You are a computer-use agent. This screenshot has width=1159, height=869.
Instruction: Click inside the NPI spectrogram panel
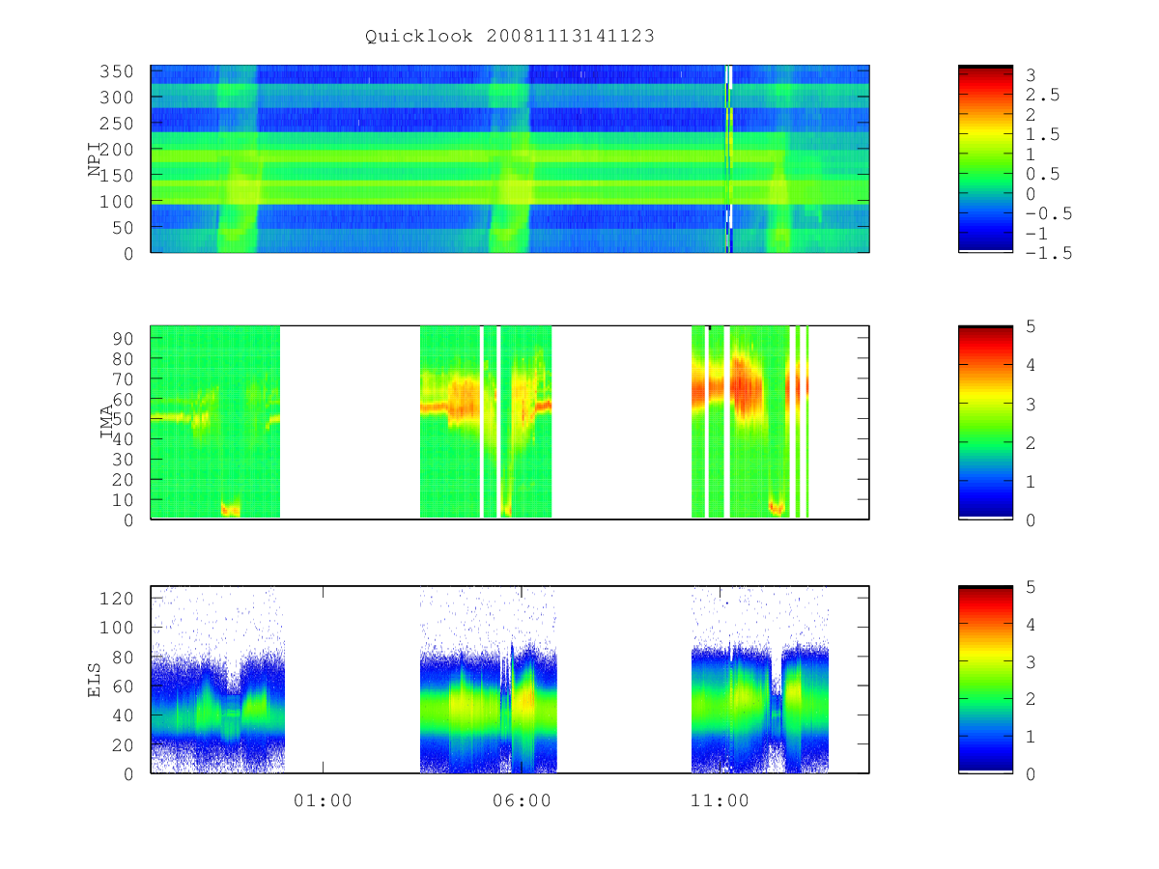pos(510,159)
